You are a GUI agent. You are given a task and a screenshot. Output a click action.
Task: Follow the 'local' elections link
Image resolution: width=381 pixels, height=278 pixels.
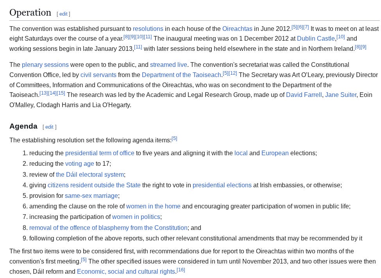click(241, 153)
